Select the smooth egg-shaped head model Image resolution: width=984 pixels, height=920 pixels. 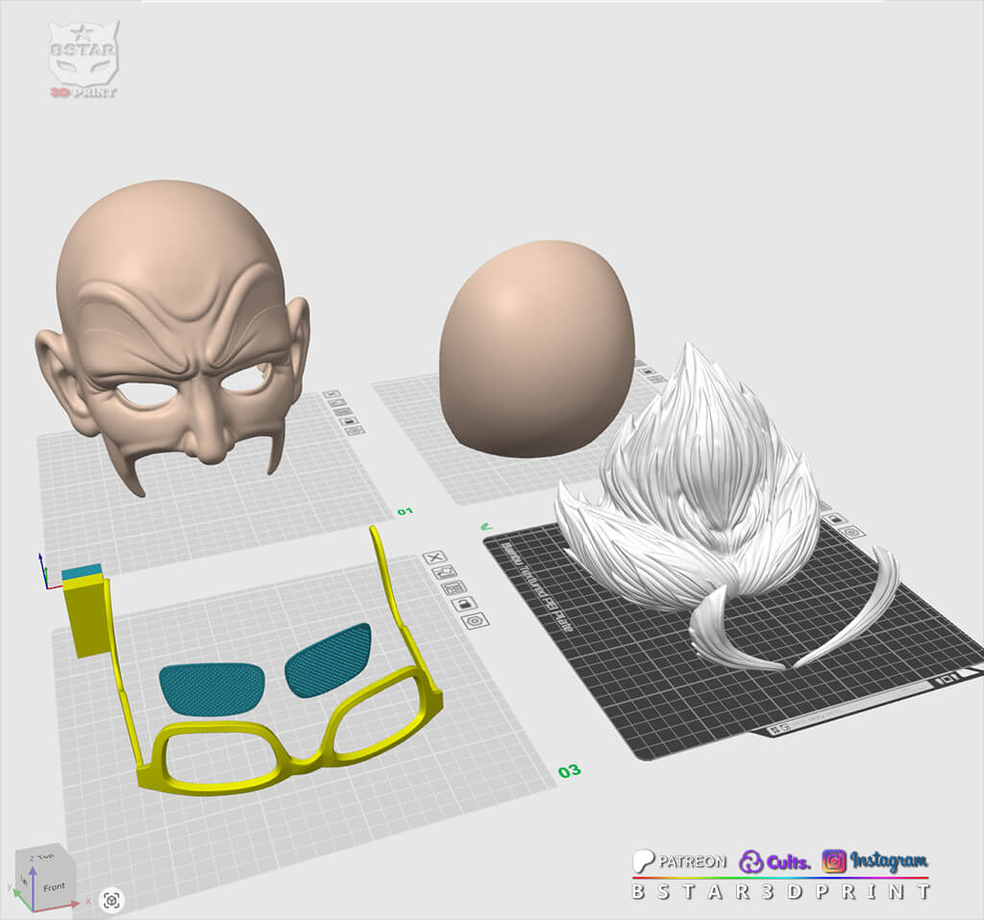[536, 349]
